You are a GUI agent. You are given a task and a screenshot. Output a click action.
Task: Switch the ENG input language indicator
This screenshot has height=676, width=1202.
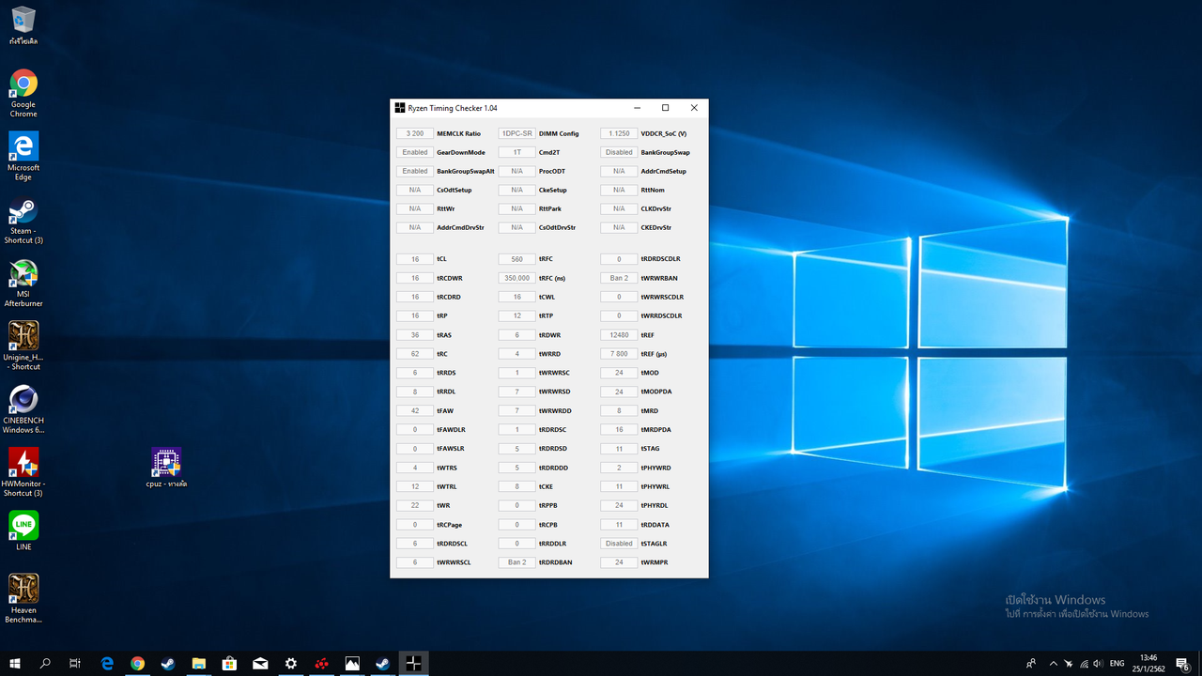1117,663
